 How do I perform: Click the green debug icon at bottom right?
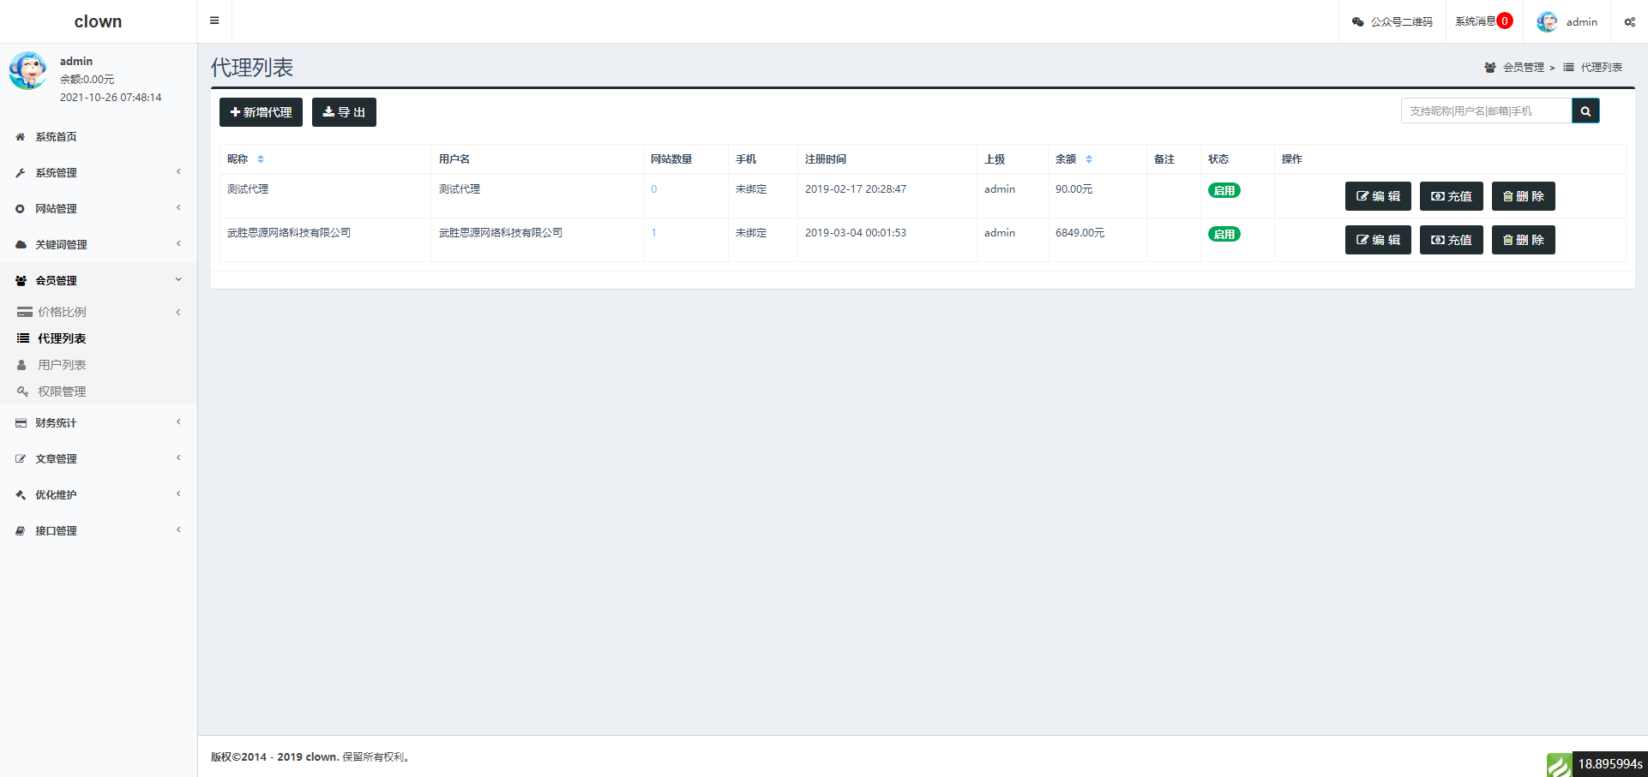click(x=1559, y=764)
